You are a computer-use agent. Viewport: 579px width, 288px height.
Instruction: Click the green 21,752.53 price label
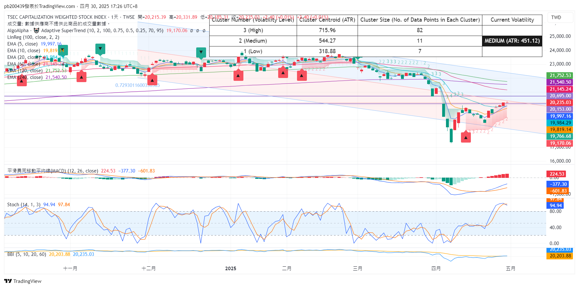(560, 75)
